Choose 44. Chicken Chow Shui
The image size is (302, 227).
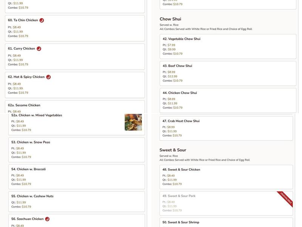[226, 101]
